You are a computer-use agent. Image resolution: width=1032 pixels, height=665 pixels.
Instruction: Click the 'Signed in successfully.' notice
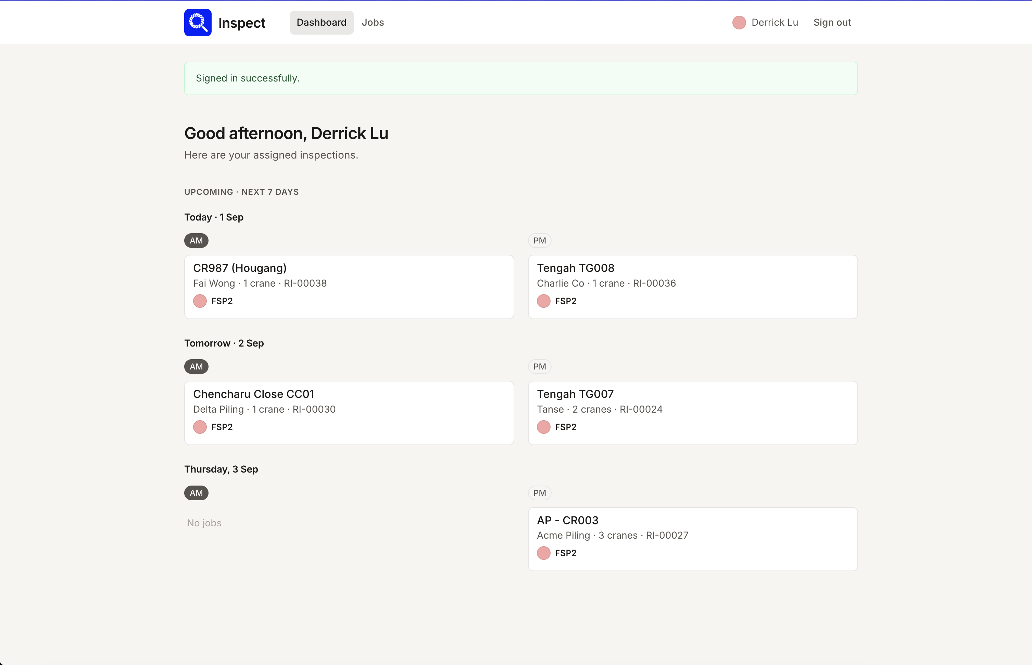(x=521, y=78)
